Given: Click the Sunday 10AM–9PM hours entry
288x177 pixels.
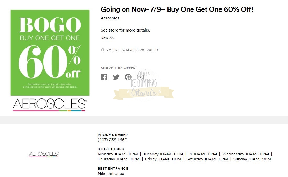Looking at the screenshot, I should 252,159.
